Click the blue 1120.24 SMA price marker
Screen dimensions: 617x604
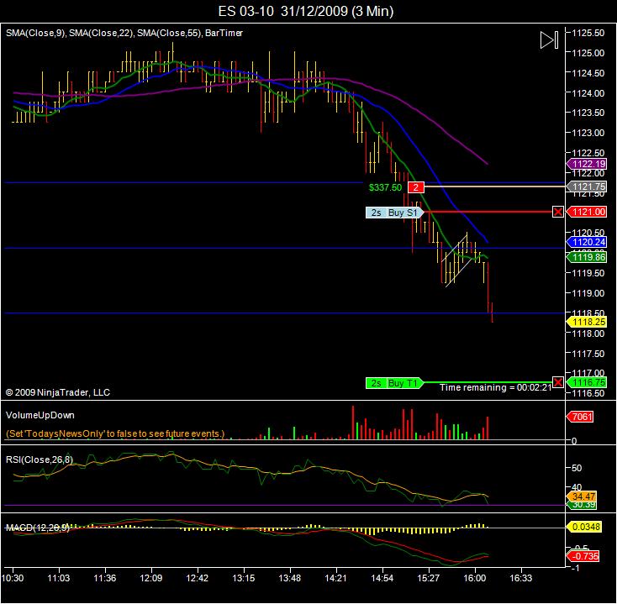coord(586,242)
